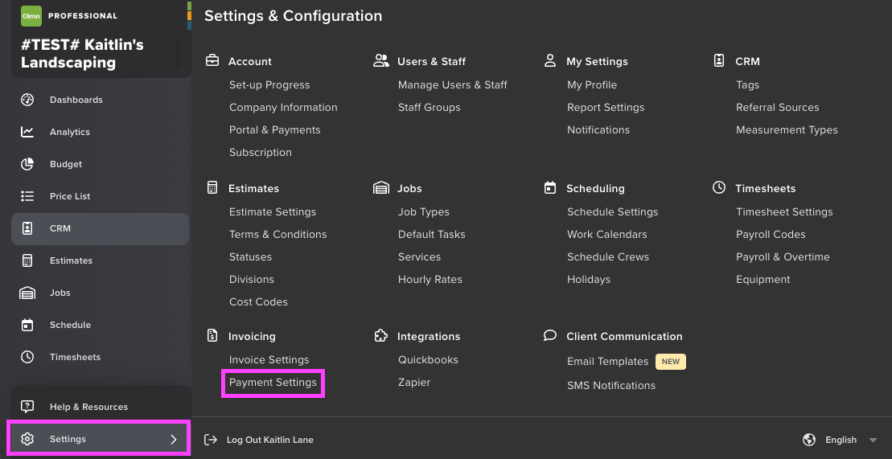Image resolution: width=892 pixels, height=459 pixels.
Task: Go to Company Information settings
Action: pyautogui.click(x=283, y=107)
